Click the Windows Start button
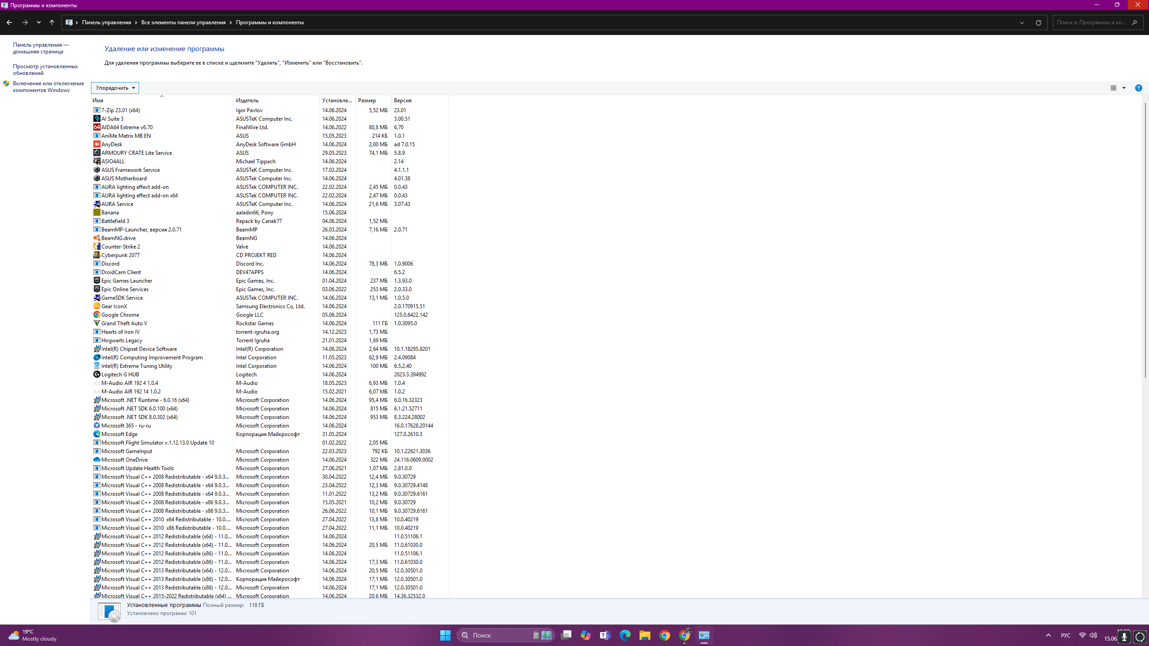The image size is (1149, 646). [445, 635]
